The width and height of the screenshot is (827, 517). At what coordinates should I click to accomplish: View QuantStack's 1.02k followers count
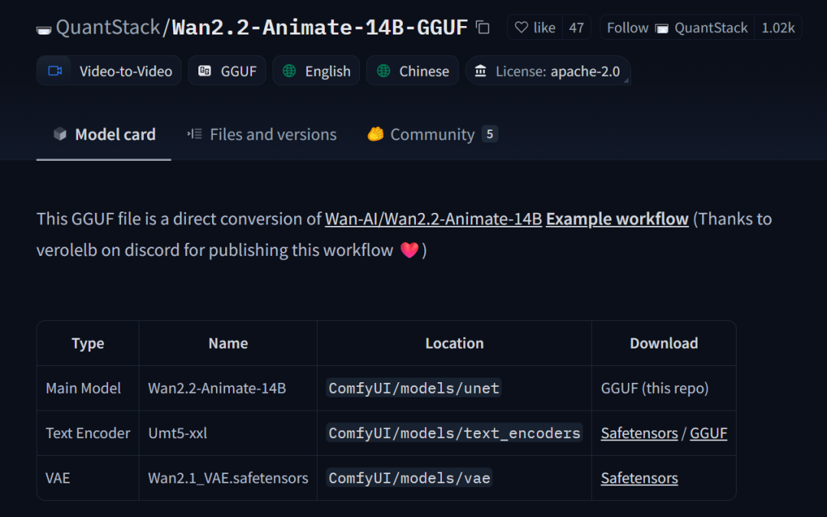[x=778, y=28]
